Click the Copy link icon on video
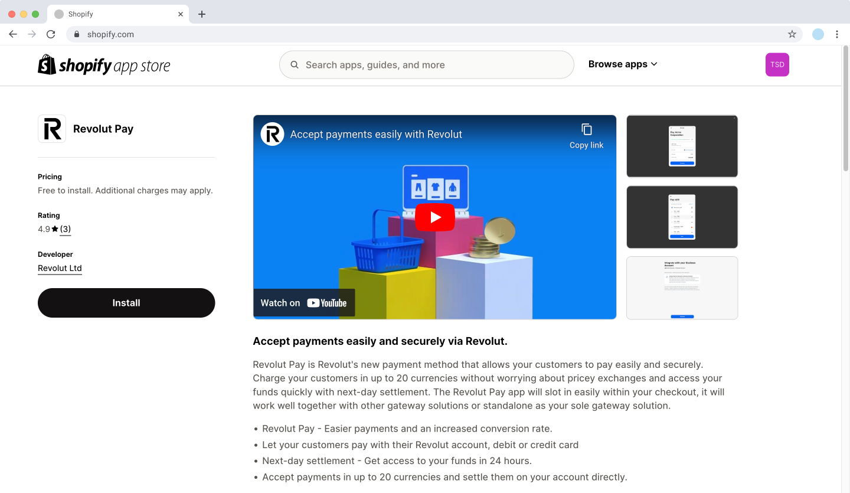850x493 pixels. click(586, 129)
